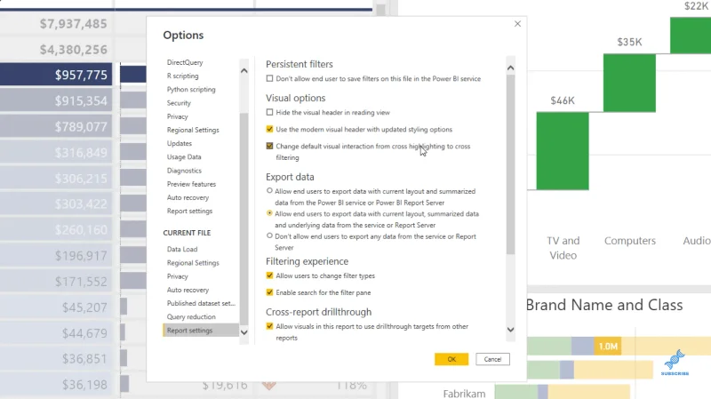Image resolution: width=711 pixels, height=399 pixels.
Task: Click the $46K waterfall chart bar
Action: point(563,151)
